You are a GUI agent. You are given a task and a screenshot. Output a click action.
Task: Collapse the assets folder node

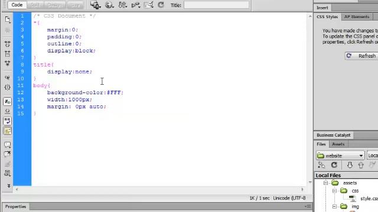coord(325,183)
